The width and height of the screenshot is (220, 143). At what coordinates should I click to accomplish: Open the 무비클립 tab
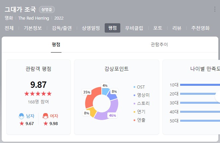tap(134, 28)
